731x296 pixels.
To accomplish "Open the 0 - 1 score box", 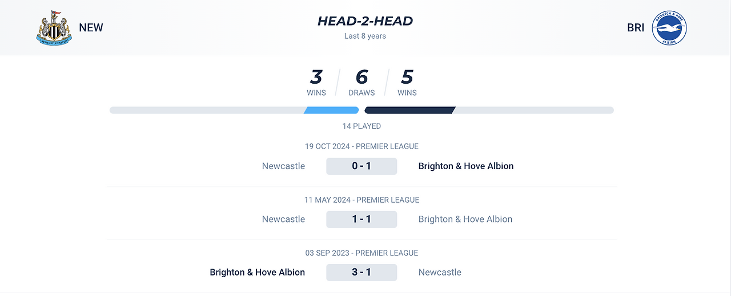I will pyautogui.click(x=362, y=166).
